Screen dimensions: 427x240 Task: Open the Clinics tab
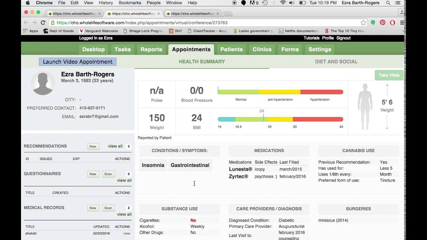pos(262,49)
